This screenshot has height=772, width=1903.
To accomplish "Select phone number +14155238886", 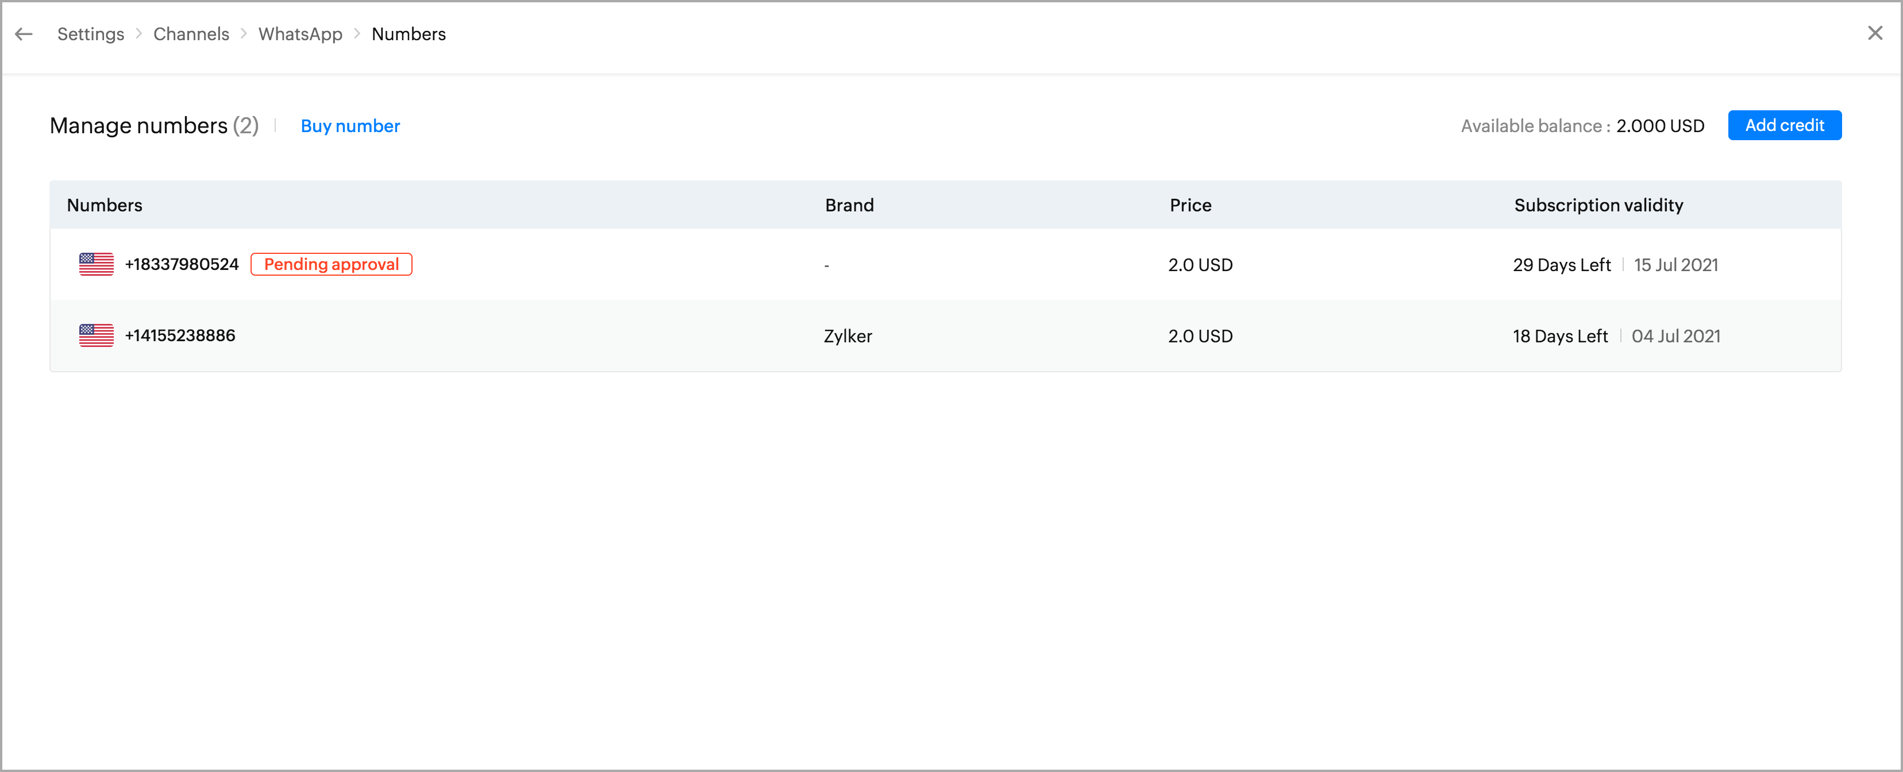I will click(180, 335).
